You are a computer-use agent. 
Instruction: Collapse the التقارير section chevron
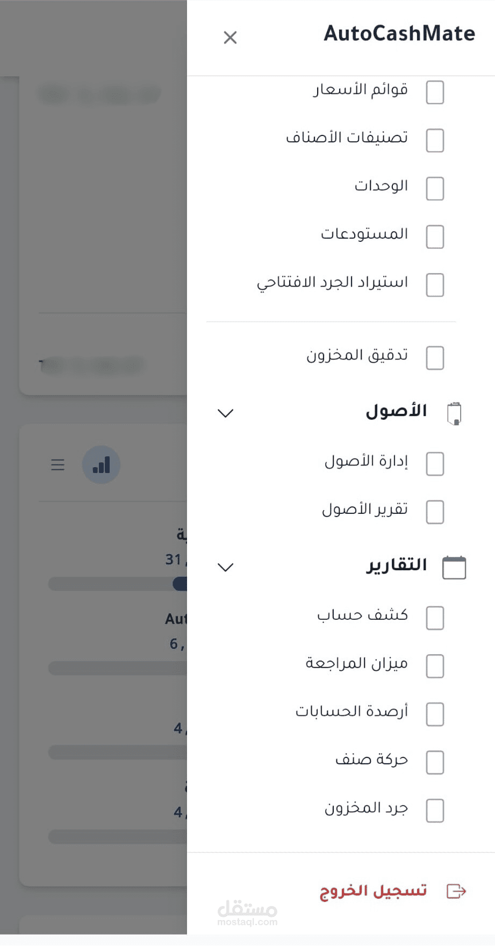pos(226,568)
